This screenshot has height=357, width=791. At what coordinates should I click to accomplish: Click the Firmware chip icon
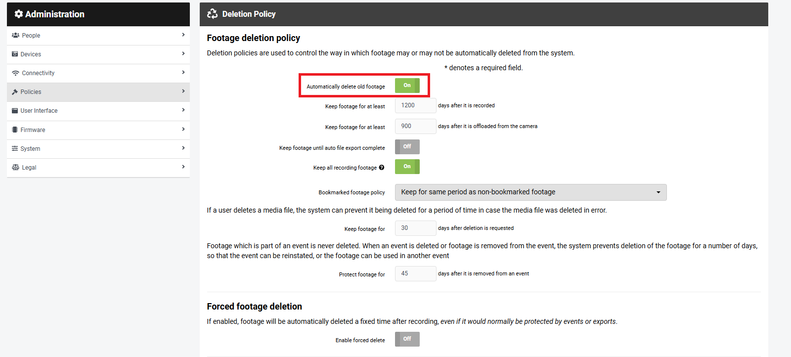(x=15, y=130)
